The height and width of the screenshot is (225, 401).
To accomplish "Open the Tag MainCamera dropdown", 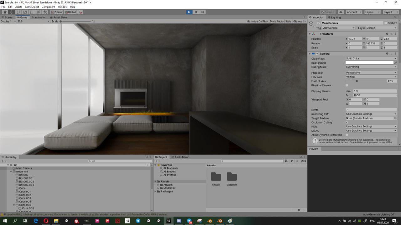I will (x=338, y=28).
